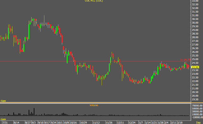Click the 1/28 date label
Image resolution: width=203 pixels, height=124 pixels.
tap(161, 123)
